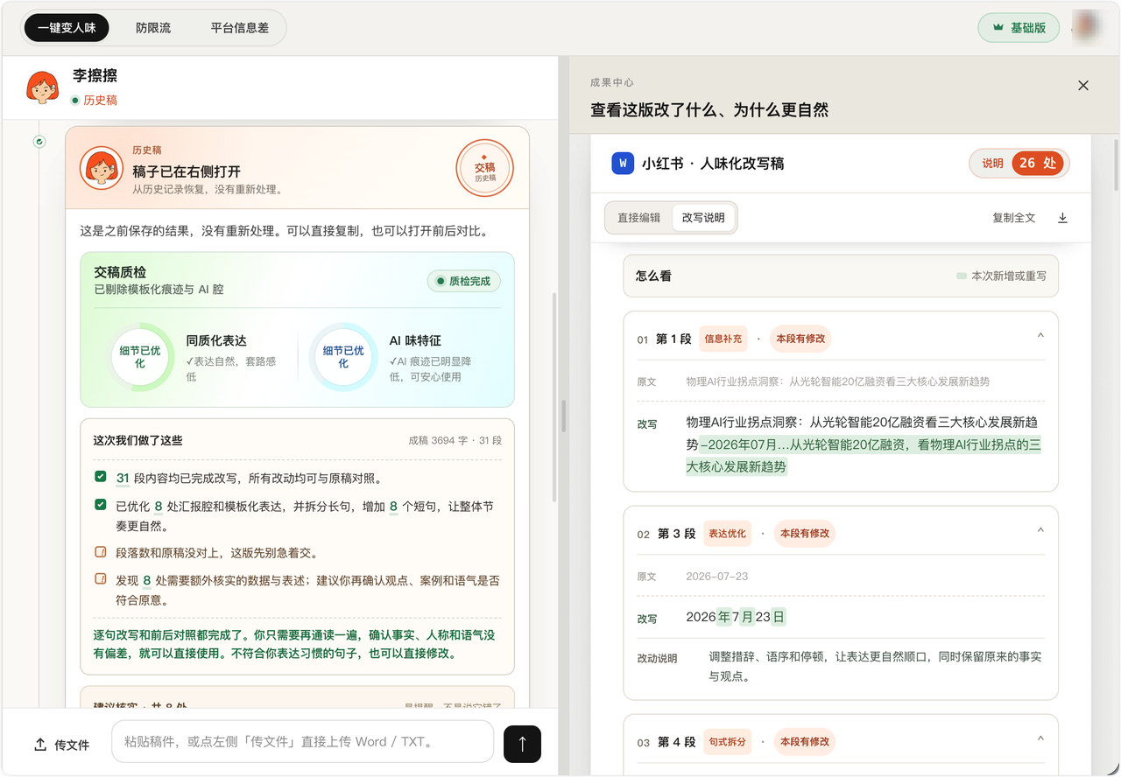
Task: Close the 成果中心 panel
Action: [x=1083, y=85]
